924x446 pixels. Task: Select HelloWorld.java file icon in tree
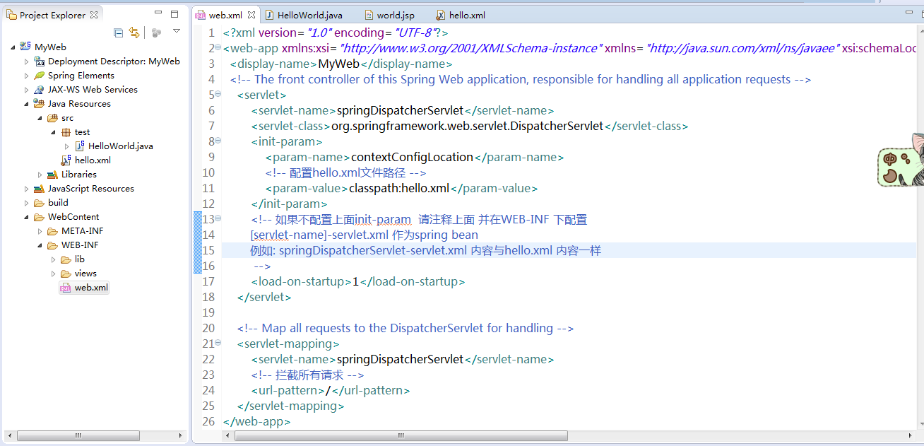tap(80, 146)
